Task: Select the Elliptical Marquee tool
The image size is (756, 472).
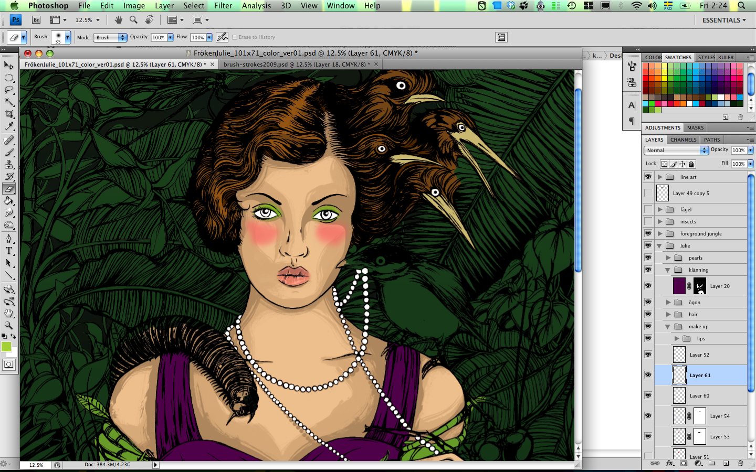Action: [x=9, y=78]
